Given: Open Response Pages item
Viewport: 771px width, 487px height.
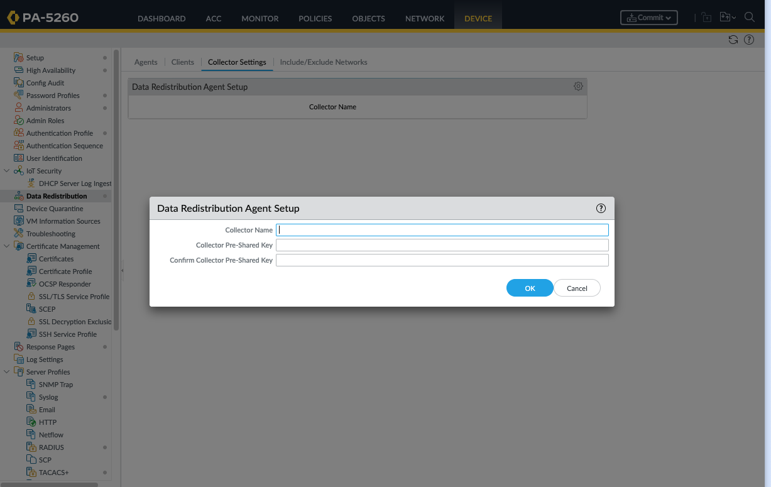Looking at the screenshot, I should point(50,347).
